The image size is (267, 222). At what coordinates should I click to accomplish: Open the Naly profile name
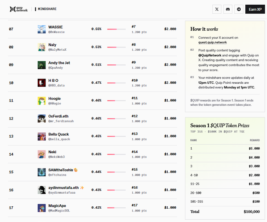52,45
